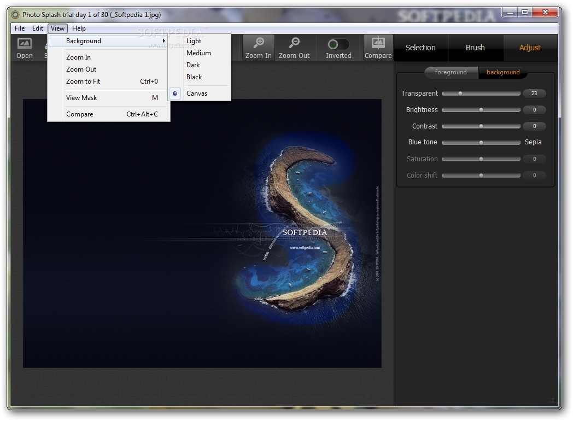Choose View Mask menu entry
The height and width of the screenshot is (421, 573).
pos(109,98)
